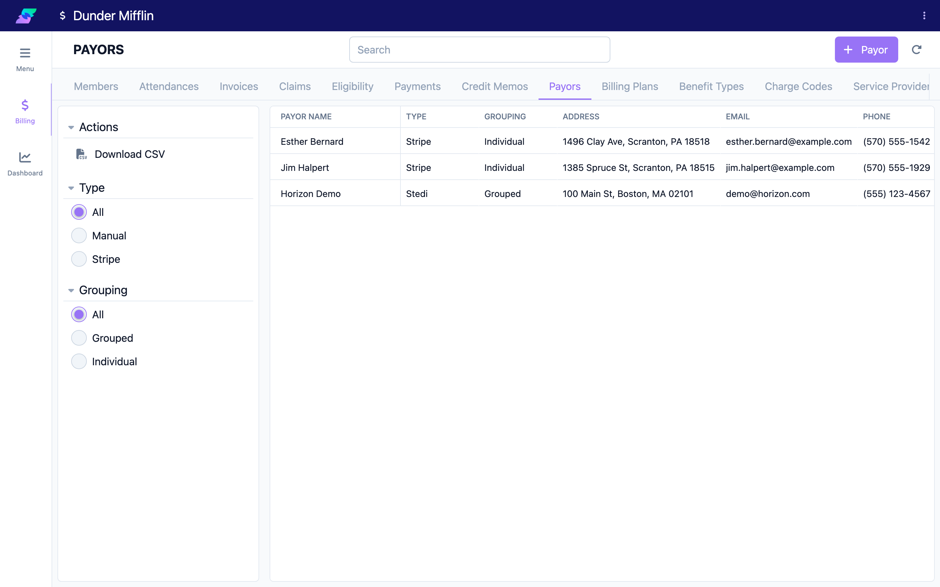940x587 pixels.
Task: Select the All radio under Type
Action: [79, 212]
